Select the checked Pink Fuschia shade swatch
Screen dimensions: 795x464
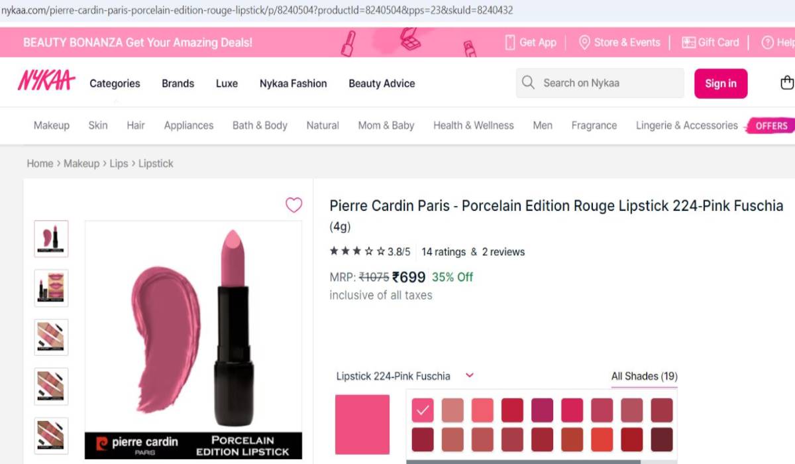tap(423, 410)
